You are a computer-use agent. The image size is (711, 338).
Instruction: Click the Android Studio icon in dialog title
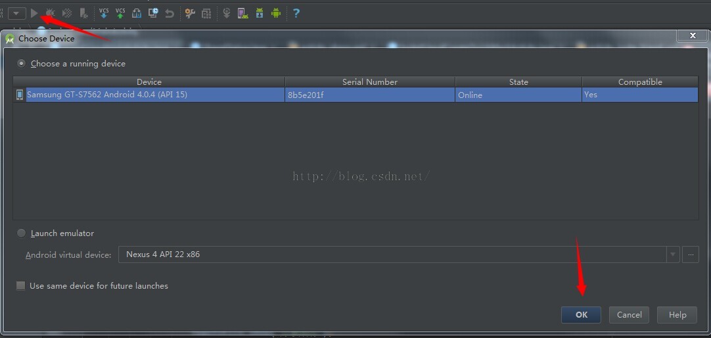pyautogui.click(x=10, y=39)
